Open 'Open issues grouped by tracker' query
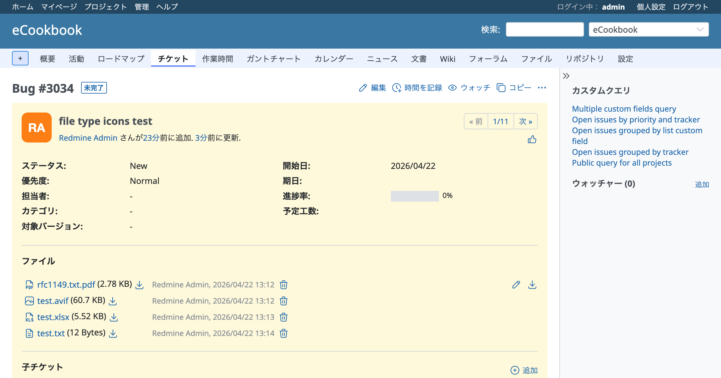 [x=630, y=152]
